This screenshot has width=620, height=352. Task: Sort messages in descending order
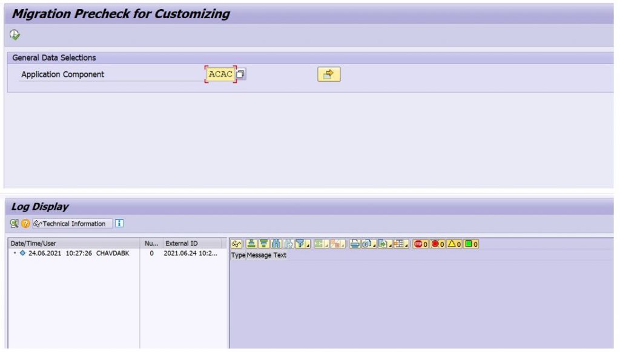pos(264,244)
